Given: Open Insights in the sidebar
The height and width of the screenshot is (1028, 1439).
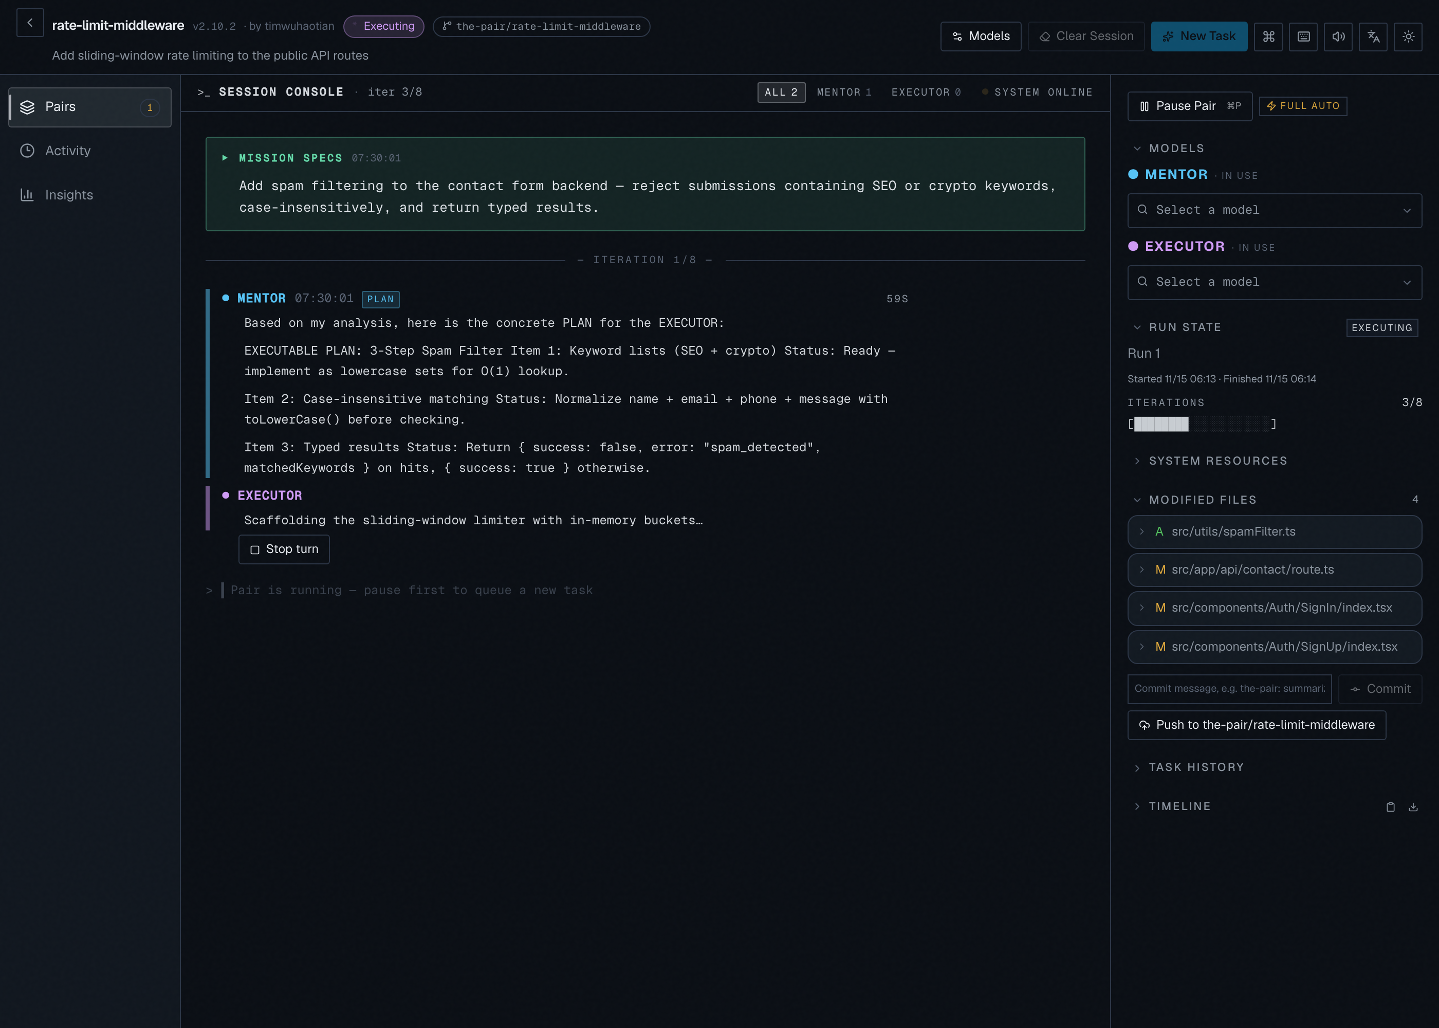Looking at the screenshot, I should [x=90, y=195].
